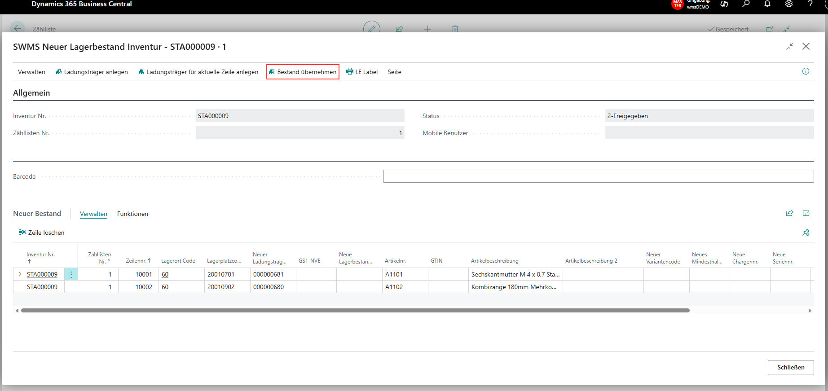Switch to Funktionen tab in Neuer Bestand
828x391 pixels.
point(132,214)
